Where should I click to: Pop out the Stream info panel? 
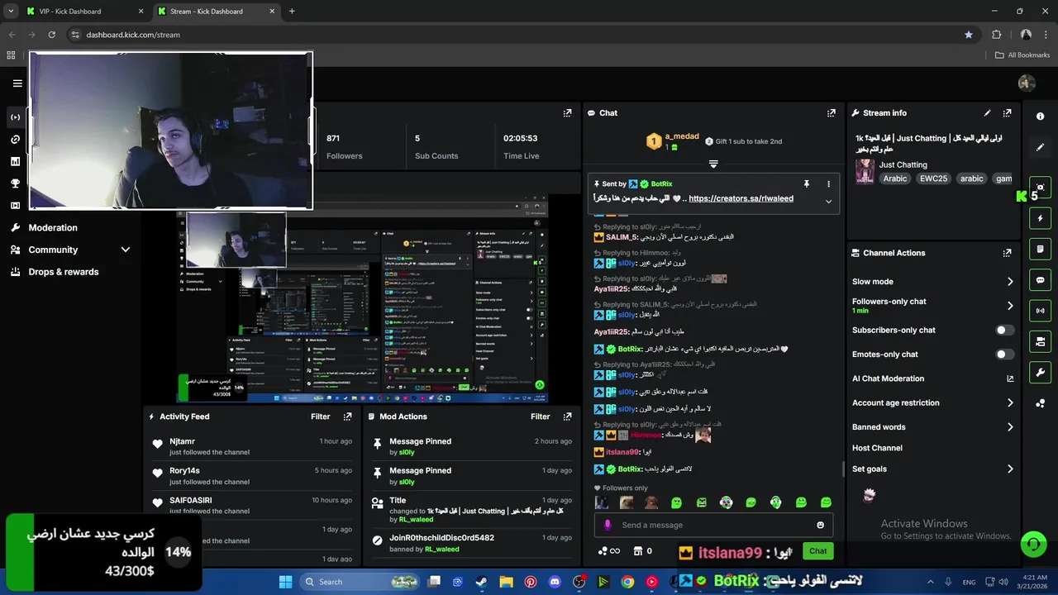[1007, 113]
